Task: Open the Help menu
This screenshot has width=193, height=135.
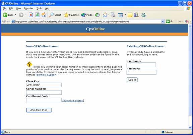Action: click(47, 8)
